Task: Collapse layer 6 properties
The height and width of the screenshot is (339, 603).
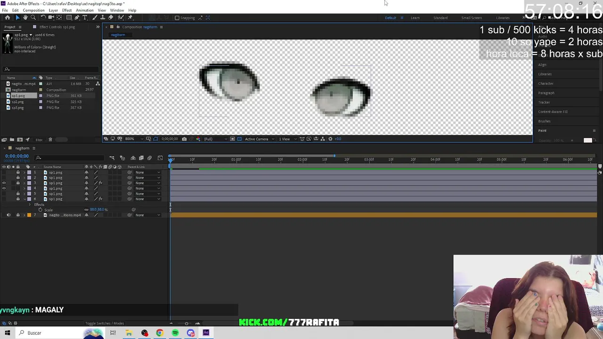Action: 24,199
